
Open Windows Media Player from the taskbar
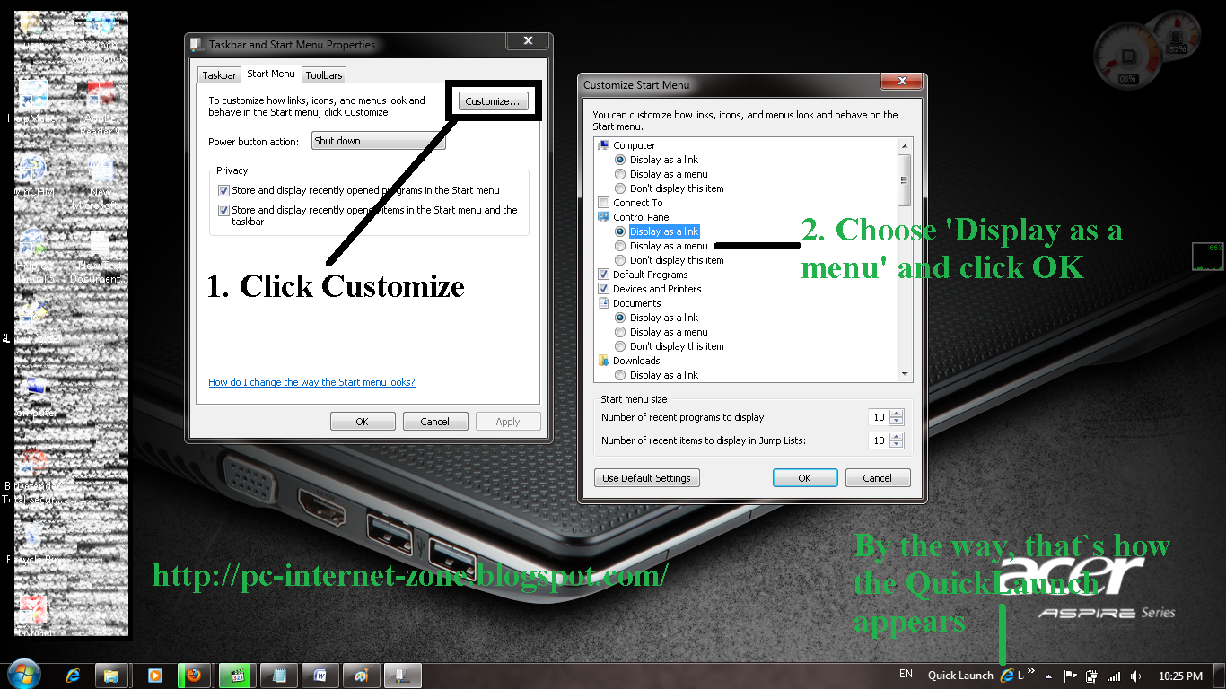[x=153, y=675]
